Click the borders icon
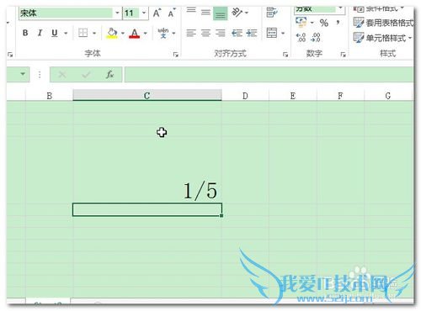The image size is (421, 311). pos(83,33)
